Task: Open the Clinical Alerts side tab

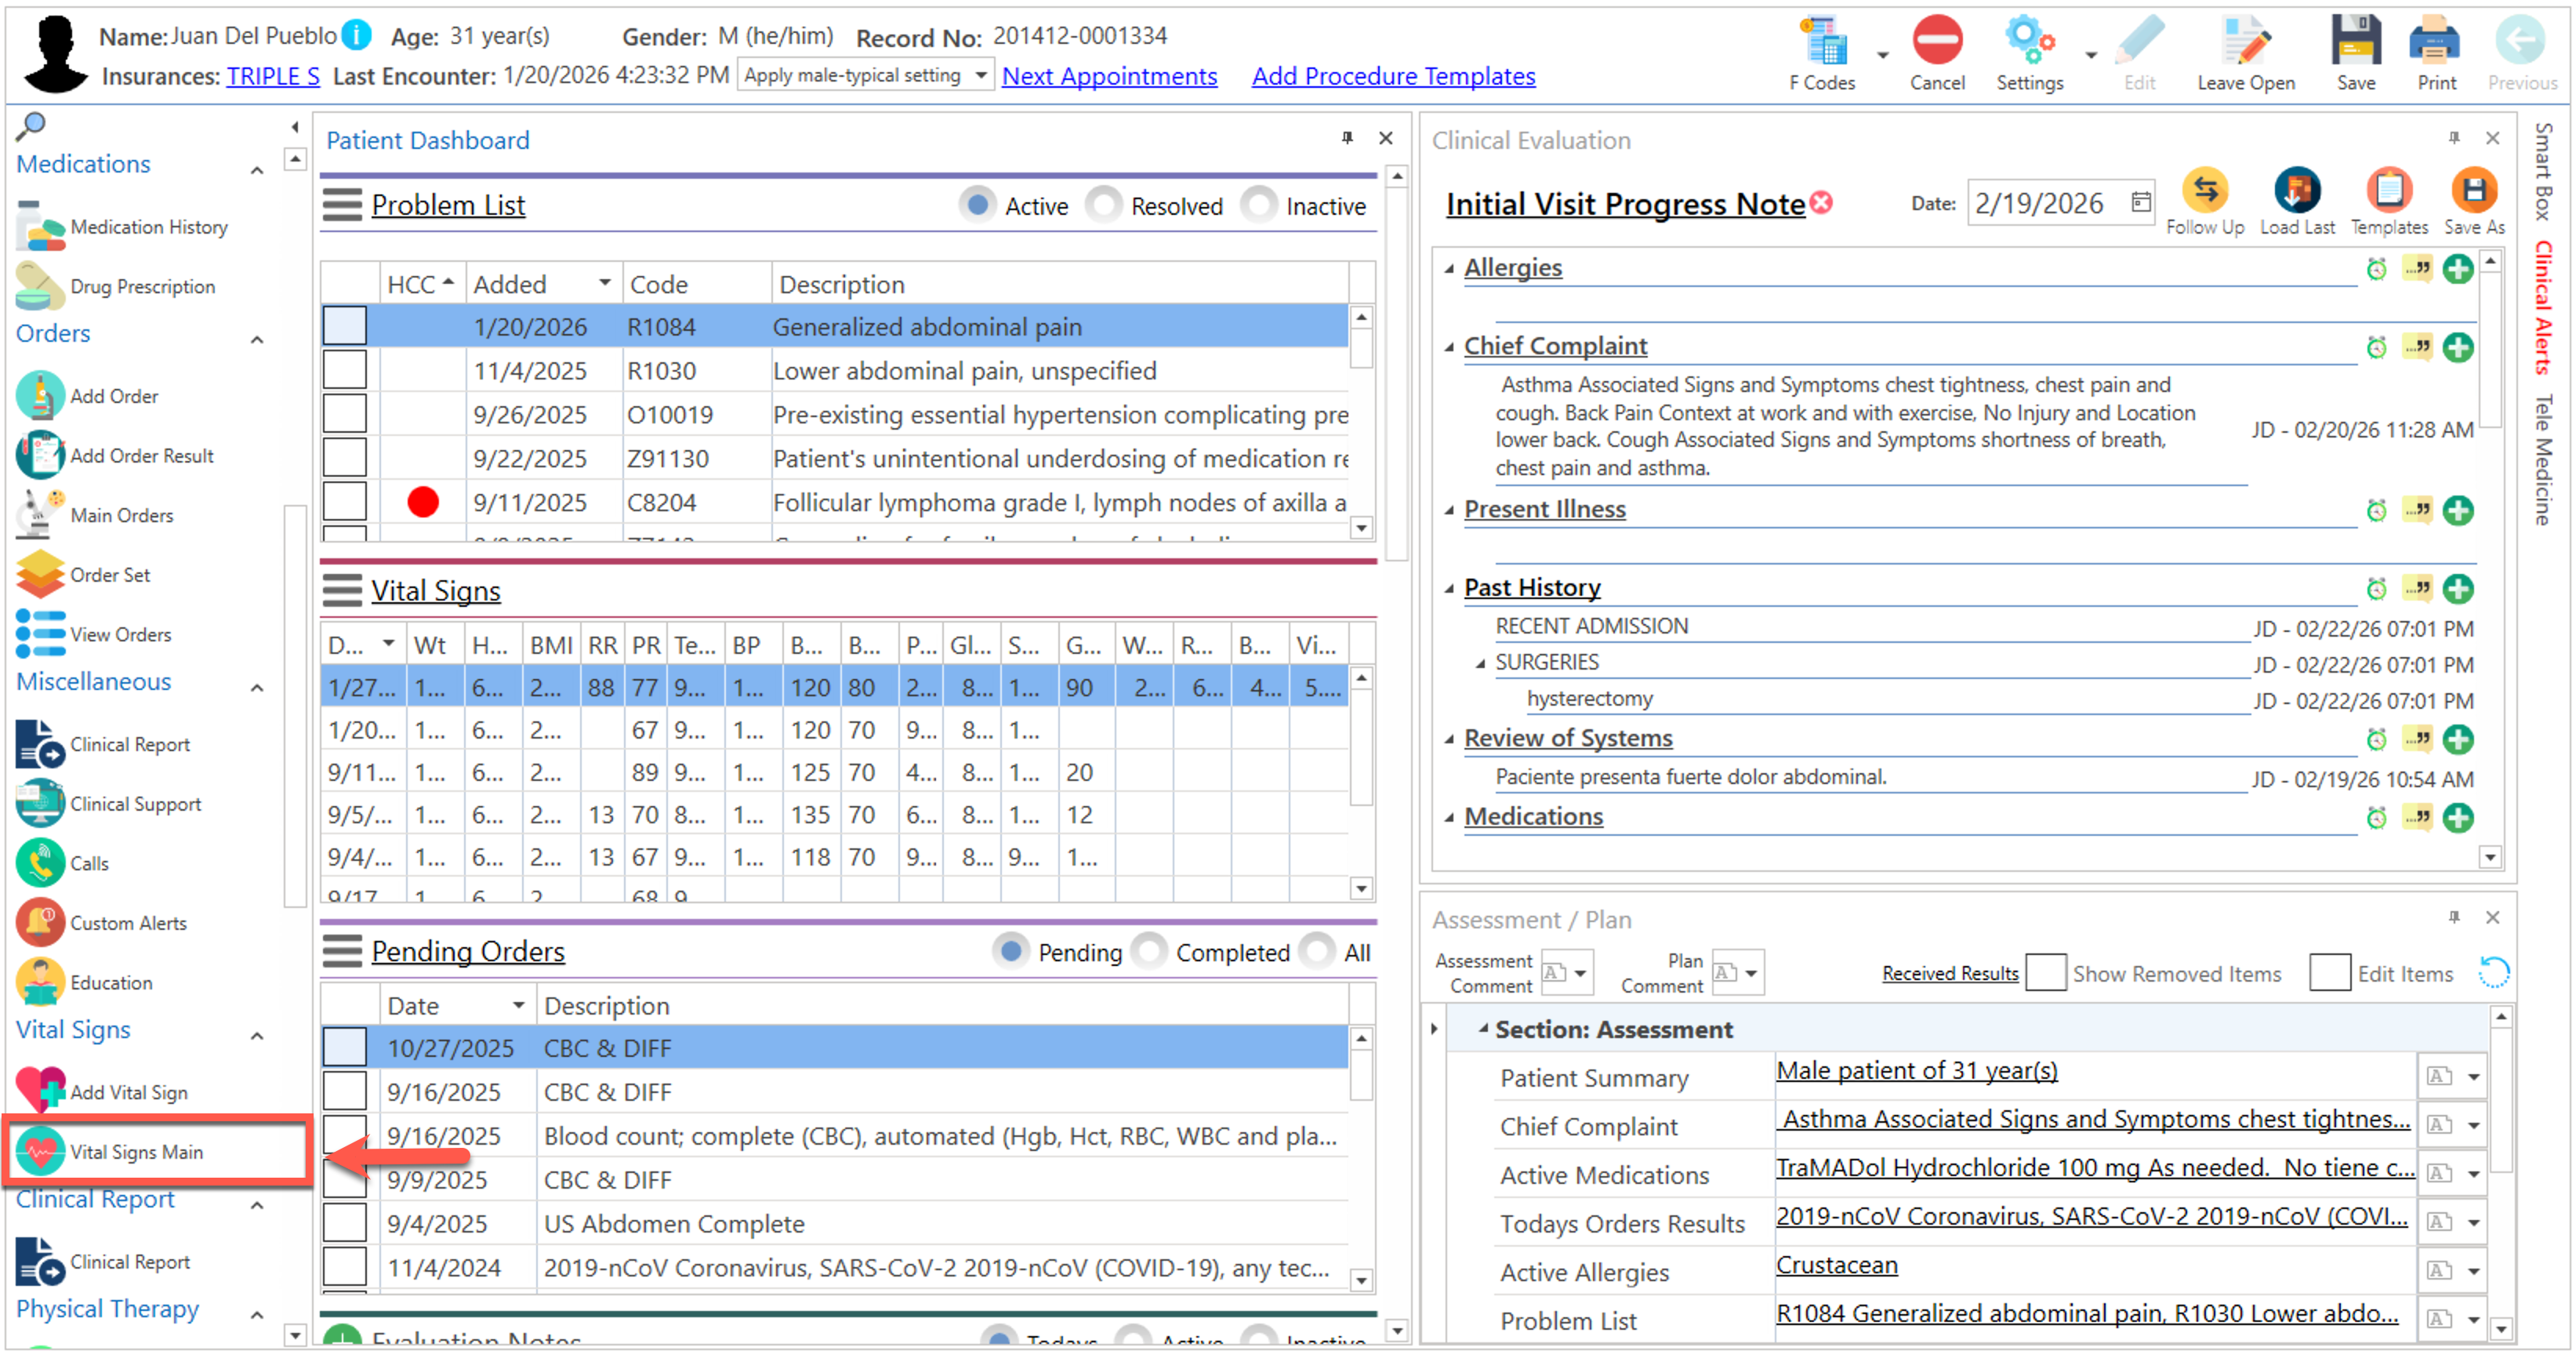Action: point(2543,307)
